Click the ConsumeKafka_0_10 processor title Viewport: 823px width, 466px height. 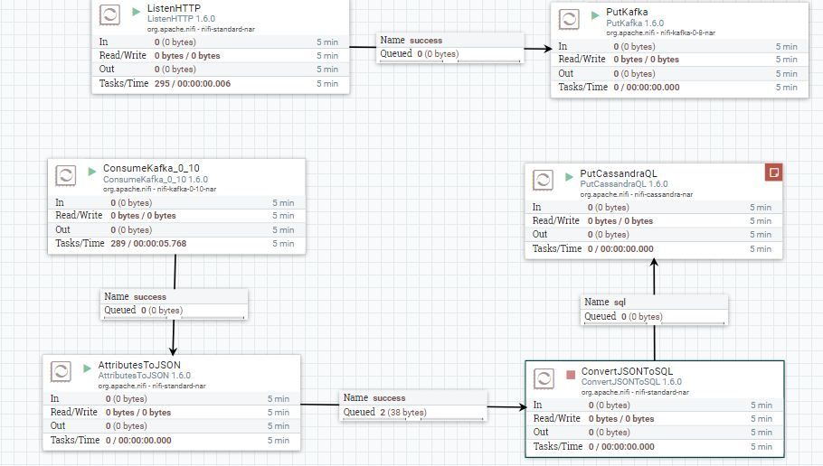[x=151, y=168]
